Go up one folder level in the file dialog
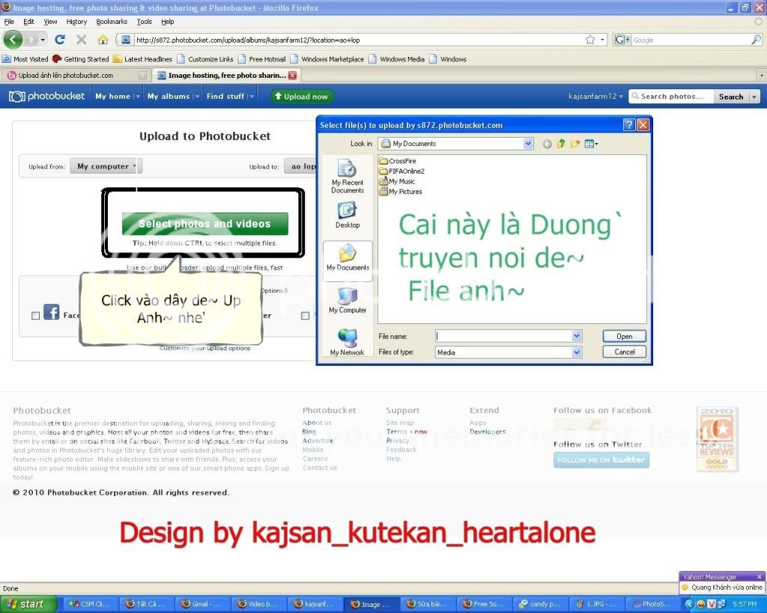The height and width of the screenshot is (613, 767). (561, 144)
